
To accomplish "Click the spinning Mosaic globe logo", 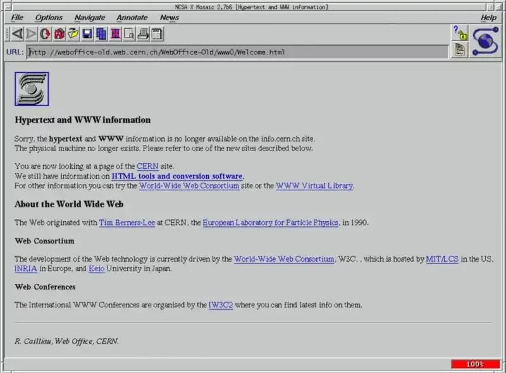I will pyautogui.click(x=486, y=42).
